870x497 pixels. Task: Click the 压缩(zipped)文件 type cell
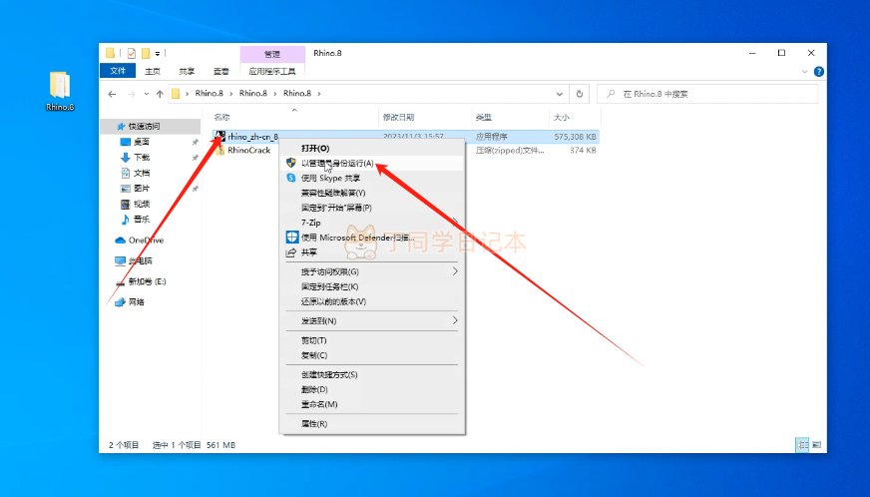pos(510,150)
